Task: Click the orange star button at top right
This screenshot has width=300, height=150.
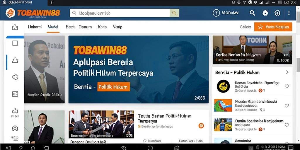Action: tap(273, 27)
